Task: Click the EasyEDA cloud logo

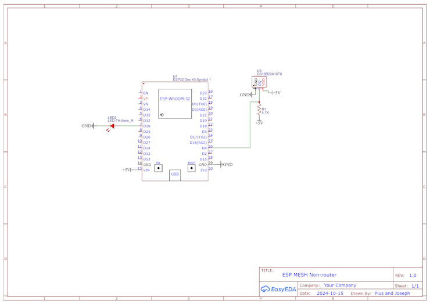Action: pyautogui.click(x=265, y=289)
